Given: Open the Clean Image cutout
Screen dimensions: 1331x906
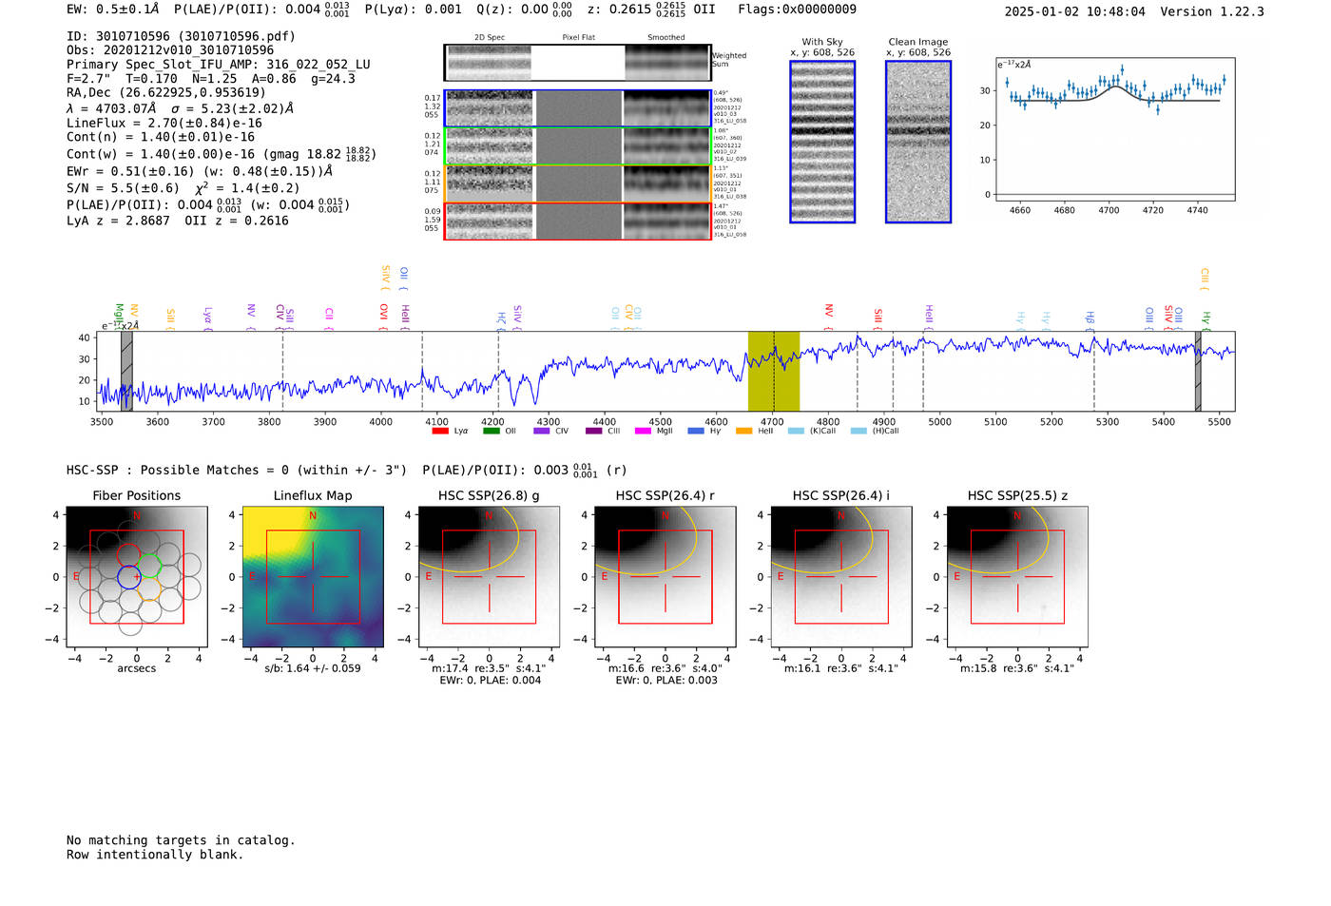Looking at the screenshot, I should point(918,142).
